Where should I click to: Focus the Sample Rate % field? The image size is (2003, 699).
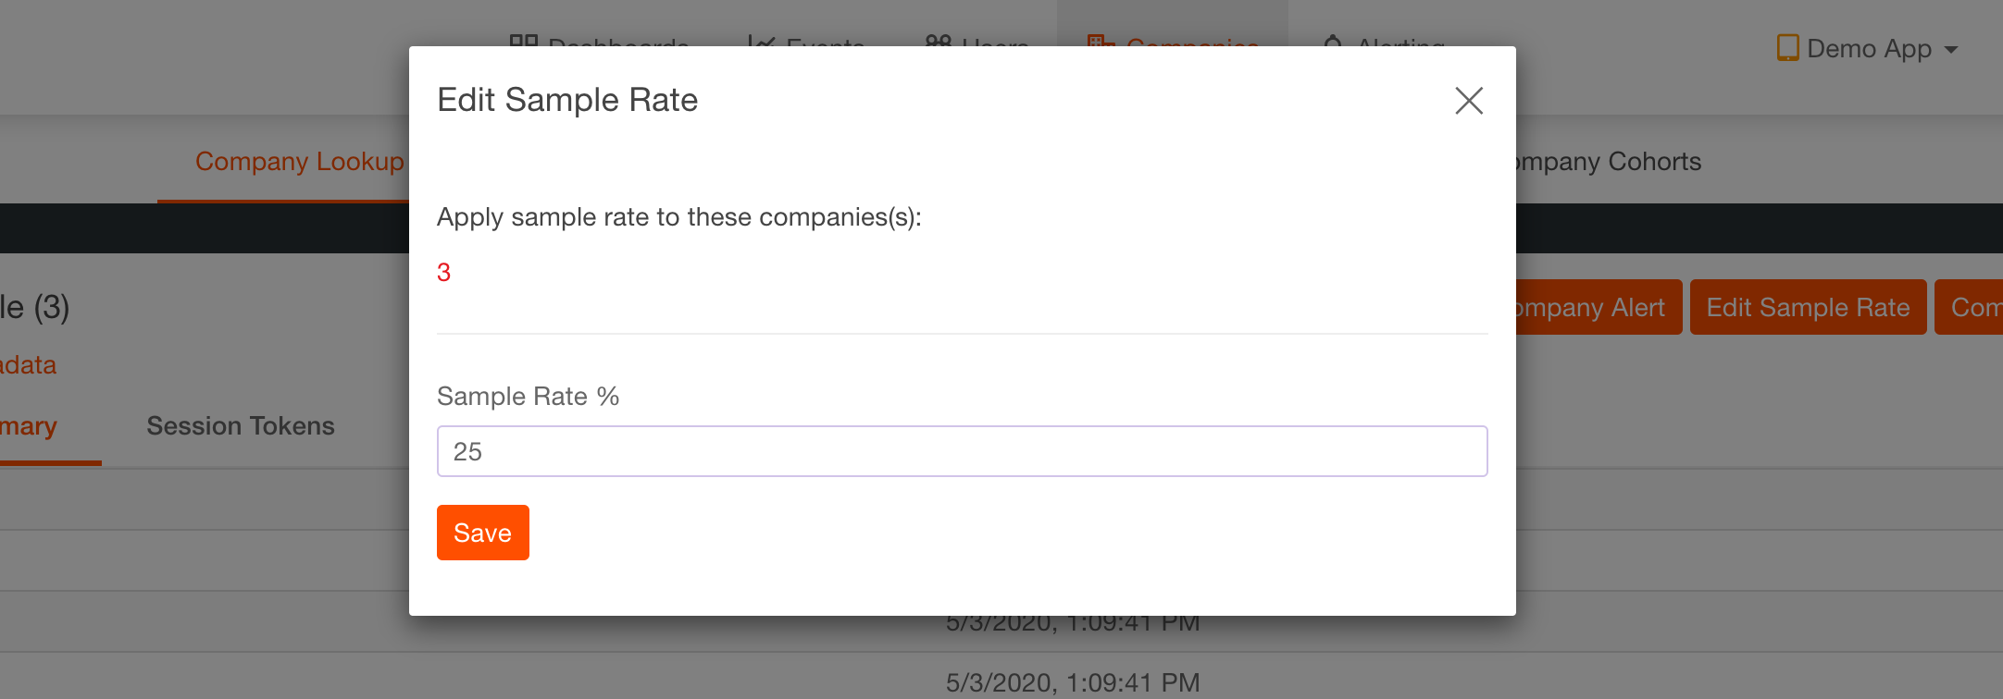click(962, 451)
